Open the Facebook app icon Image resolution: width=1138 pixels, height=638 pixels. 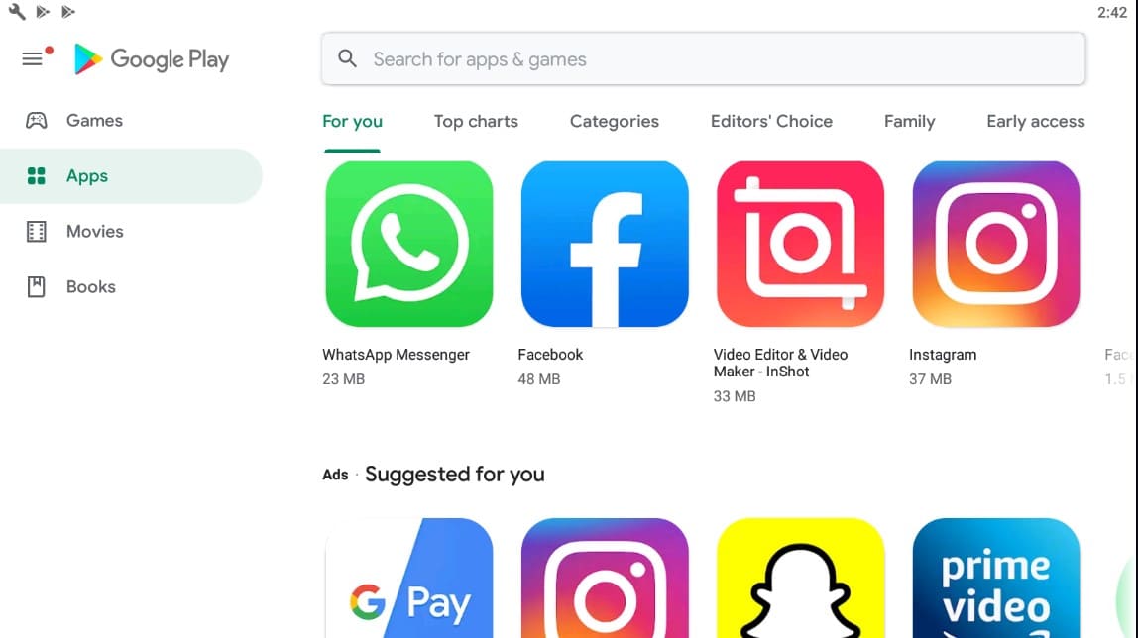pos(605,245)
